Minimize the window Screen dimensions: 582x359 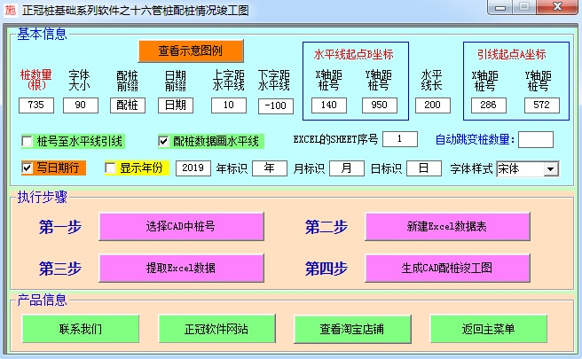coord(500,7)
